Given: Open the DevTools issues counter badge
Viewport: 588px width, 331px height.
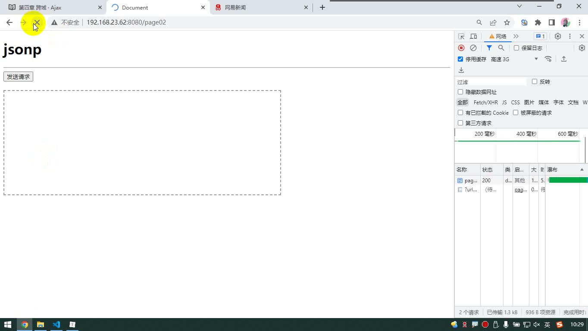Looking at the screenshot, I should click(540, 36).
